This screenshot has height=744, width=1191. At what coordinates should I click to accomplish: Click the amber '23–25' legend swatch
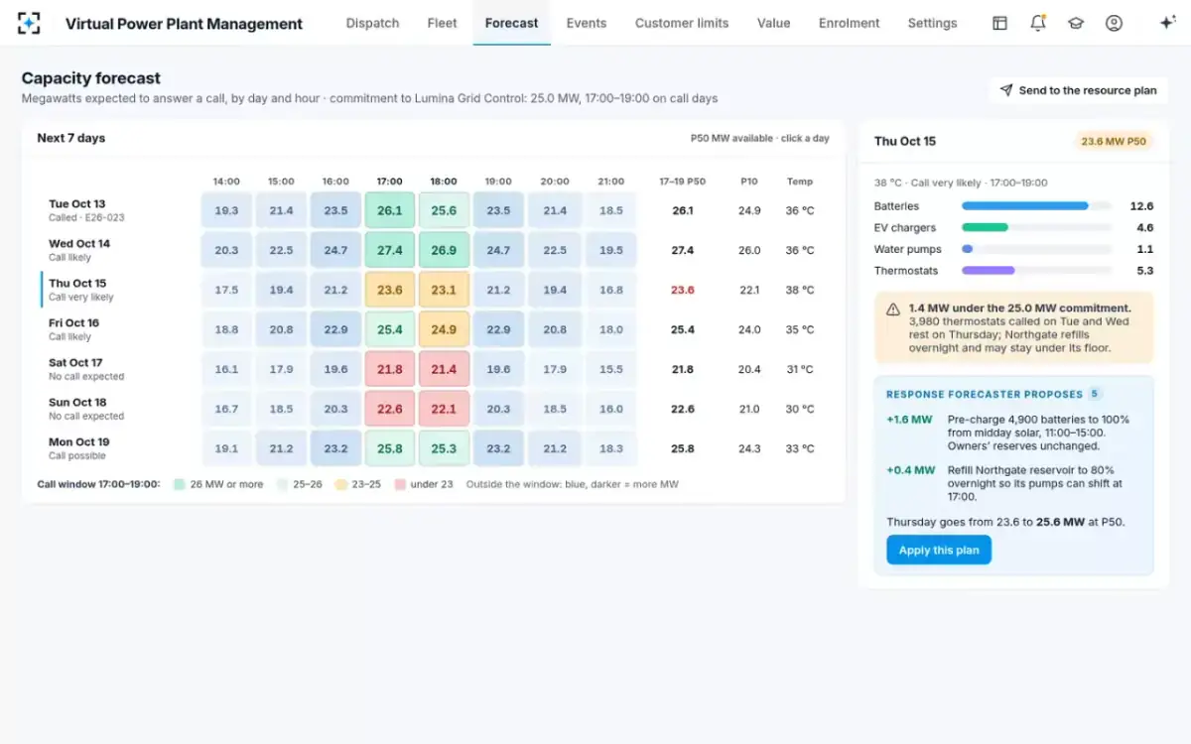(x=341, y=485)
